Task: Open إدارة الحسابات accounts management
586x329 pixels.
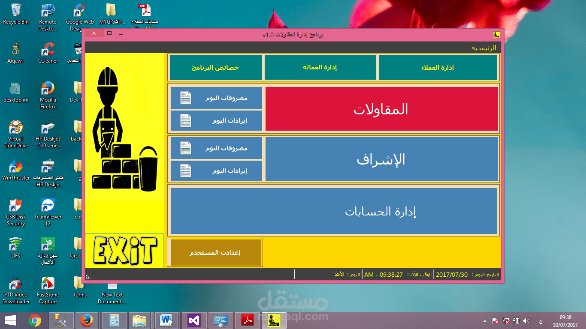Action: coord(334,211)
